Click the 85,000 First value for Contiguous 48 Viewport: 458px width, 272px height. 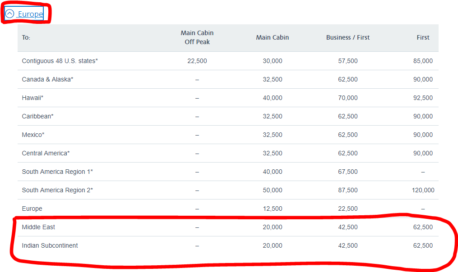click(422, 61)
